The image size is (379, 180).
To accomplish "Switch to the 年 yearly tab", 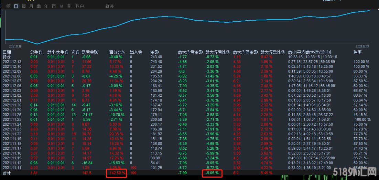I will point(46,6).
